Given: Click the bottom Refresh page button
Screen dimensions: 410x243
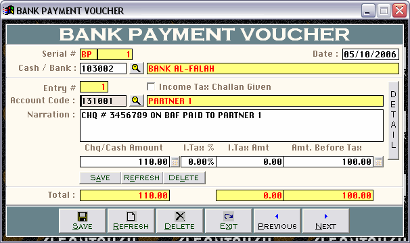Looking at the screenshot, I should click(131, 221).
